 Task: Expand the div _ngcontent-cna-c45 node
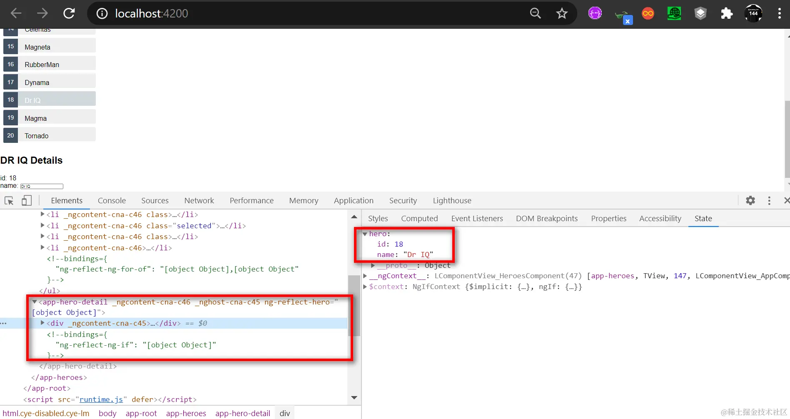click(x=42, y=323)
